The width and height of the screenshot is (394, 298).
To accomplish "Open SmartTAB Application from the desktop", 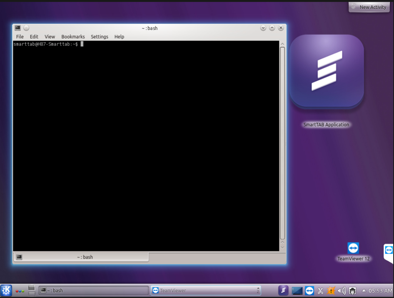I will (326, 71).
